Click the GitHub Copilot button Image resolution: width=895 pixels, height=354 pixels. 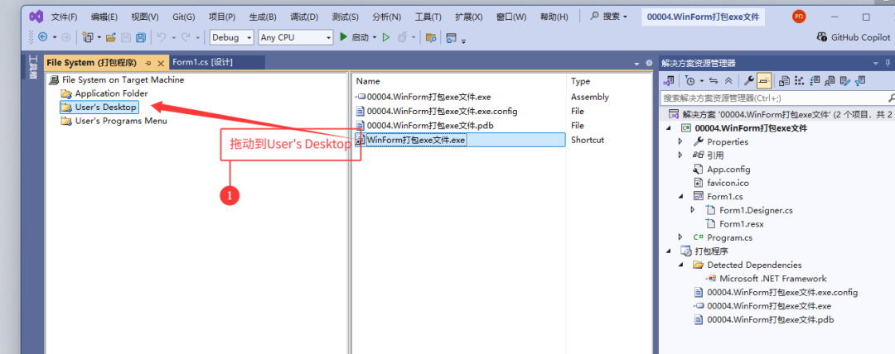[854, 37]
